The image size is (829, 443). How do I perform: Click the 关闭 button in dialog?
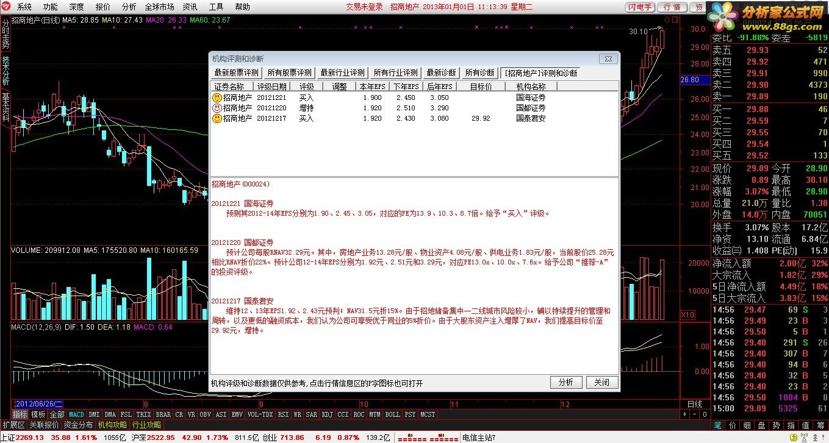tap(601, 382)
